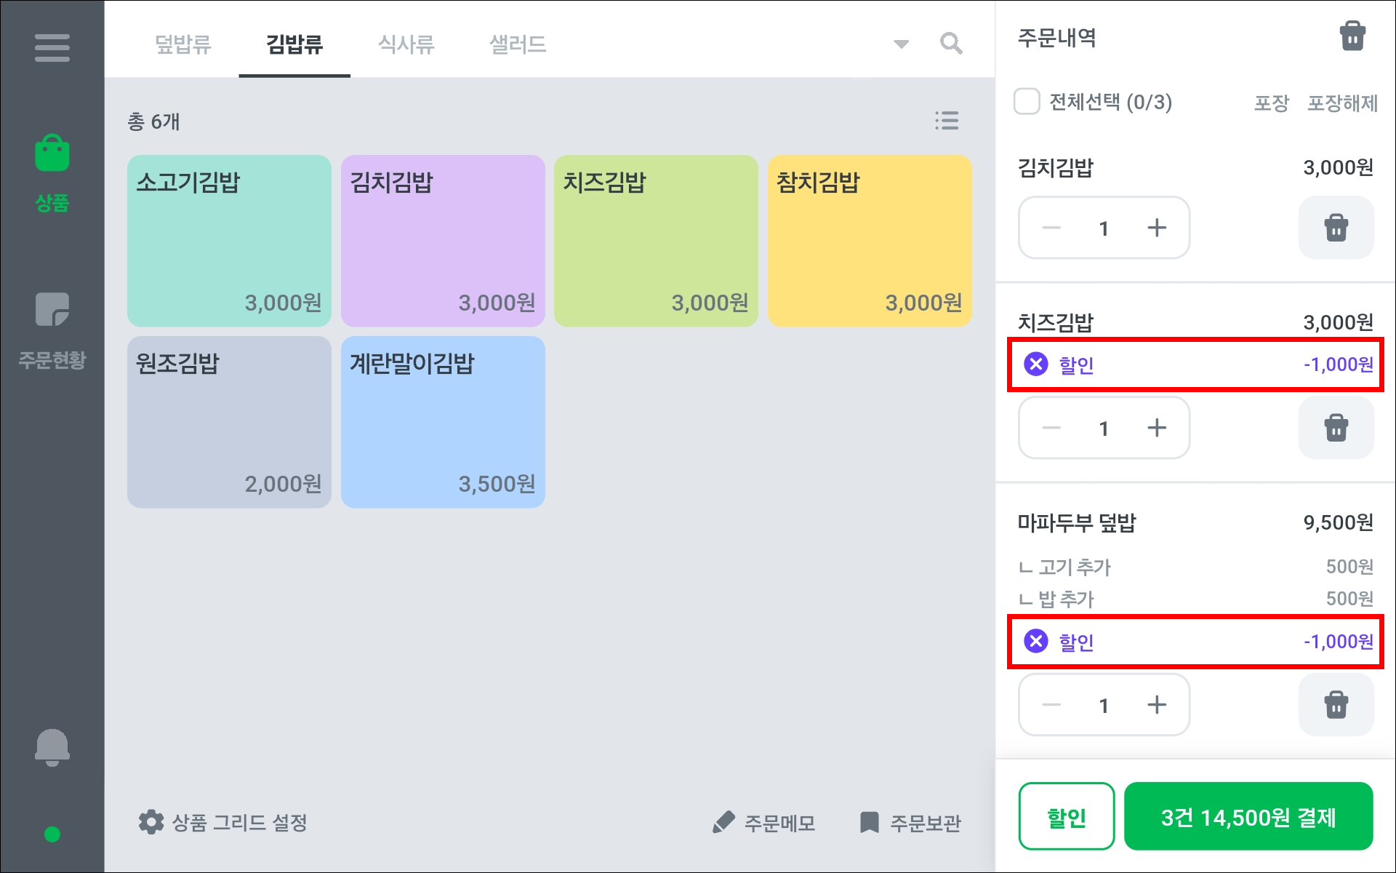1396x873 pixels.
Task: Open the 샐러드 category tab
Action: click(x=518, y=44)
